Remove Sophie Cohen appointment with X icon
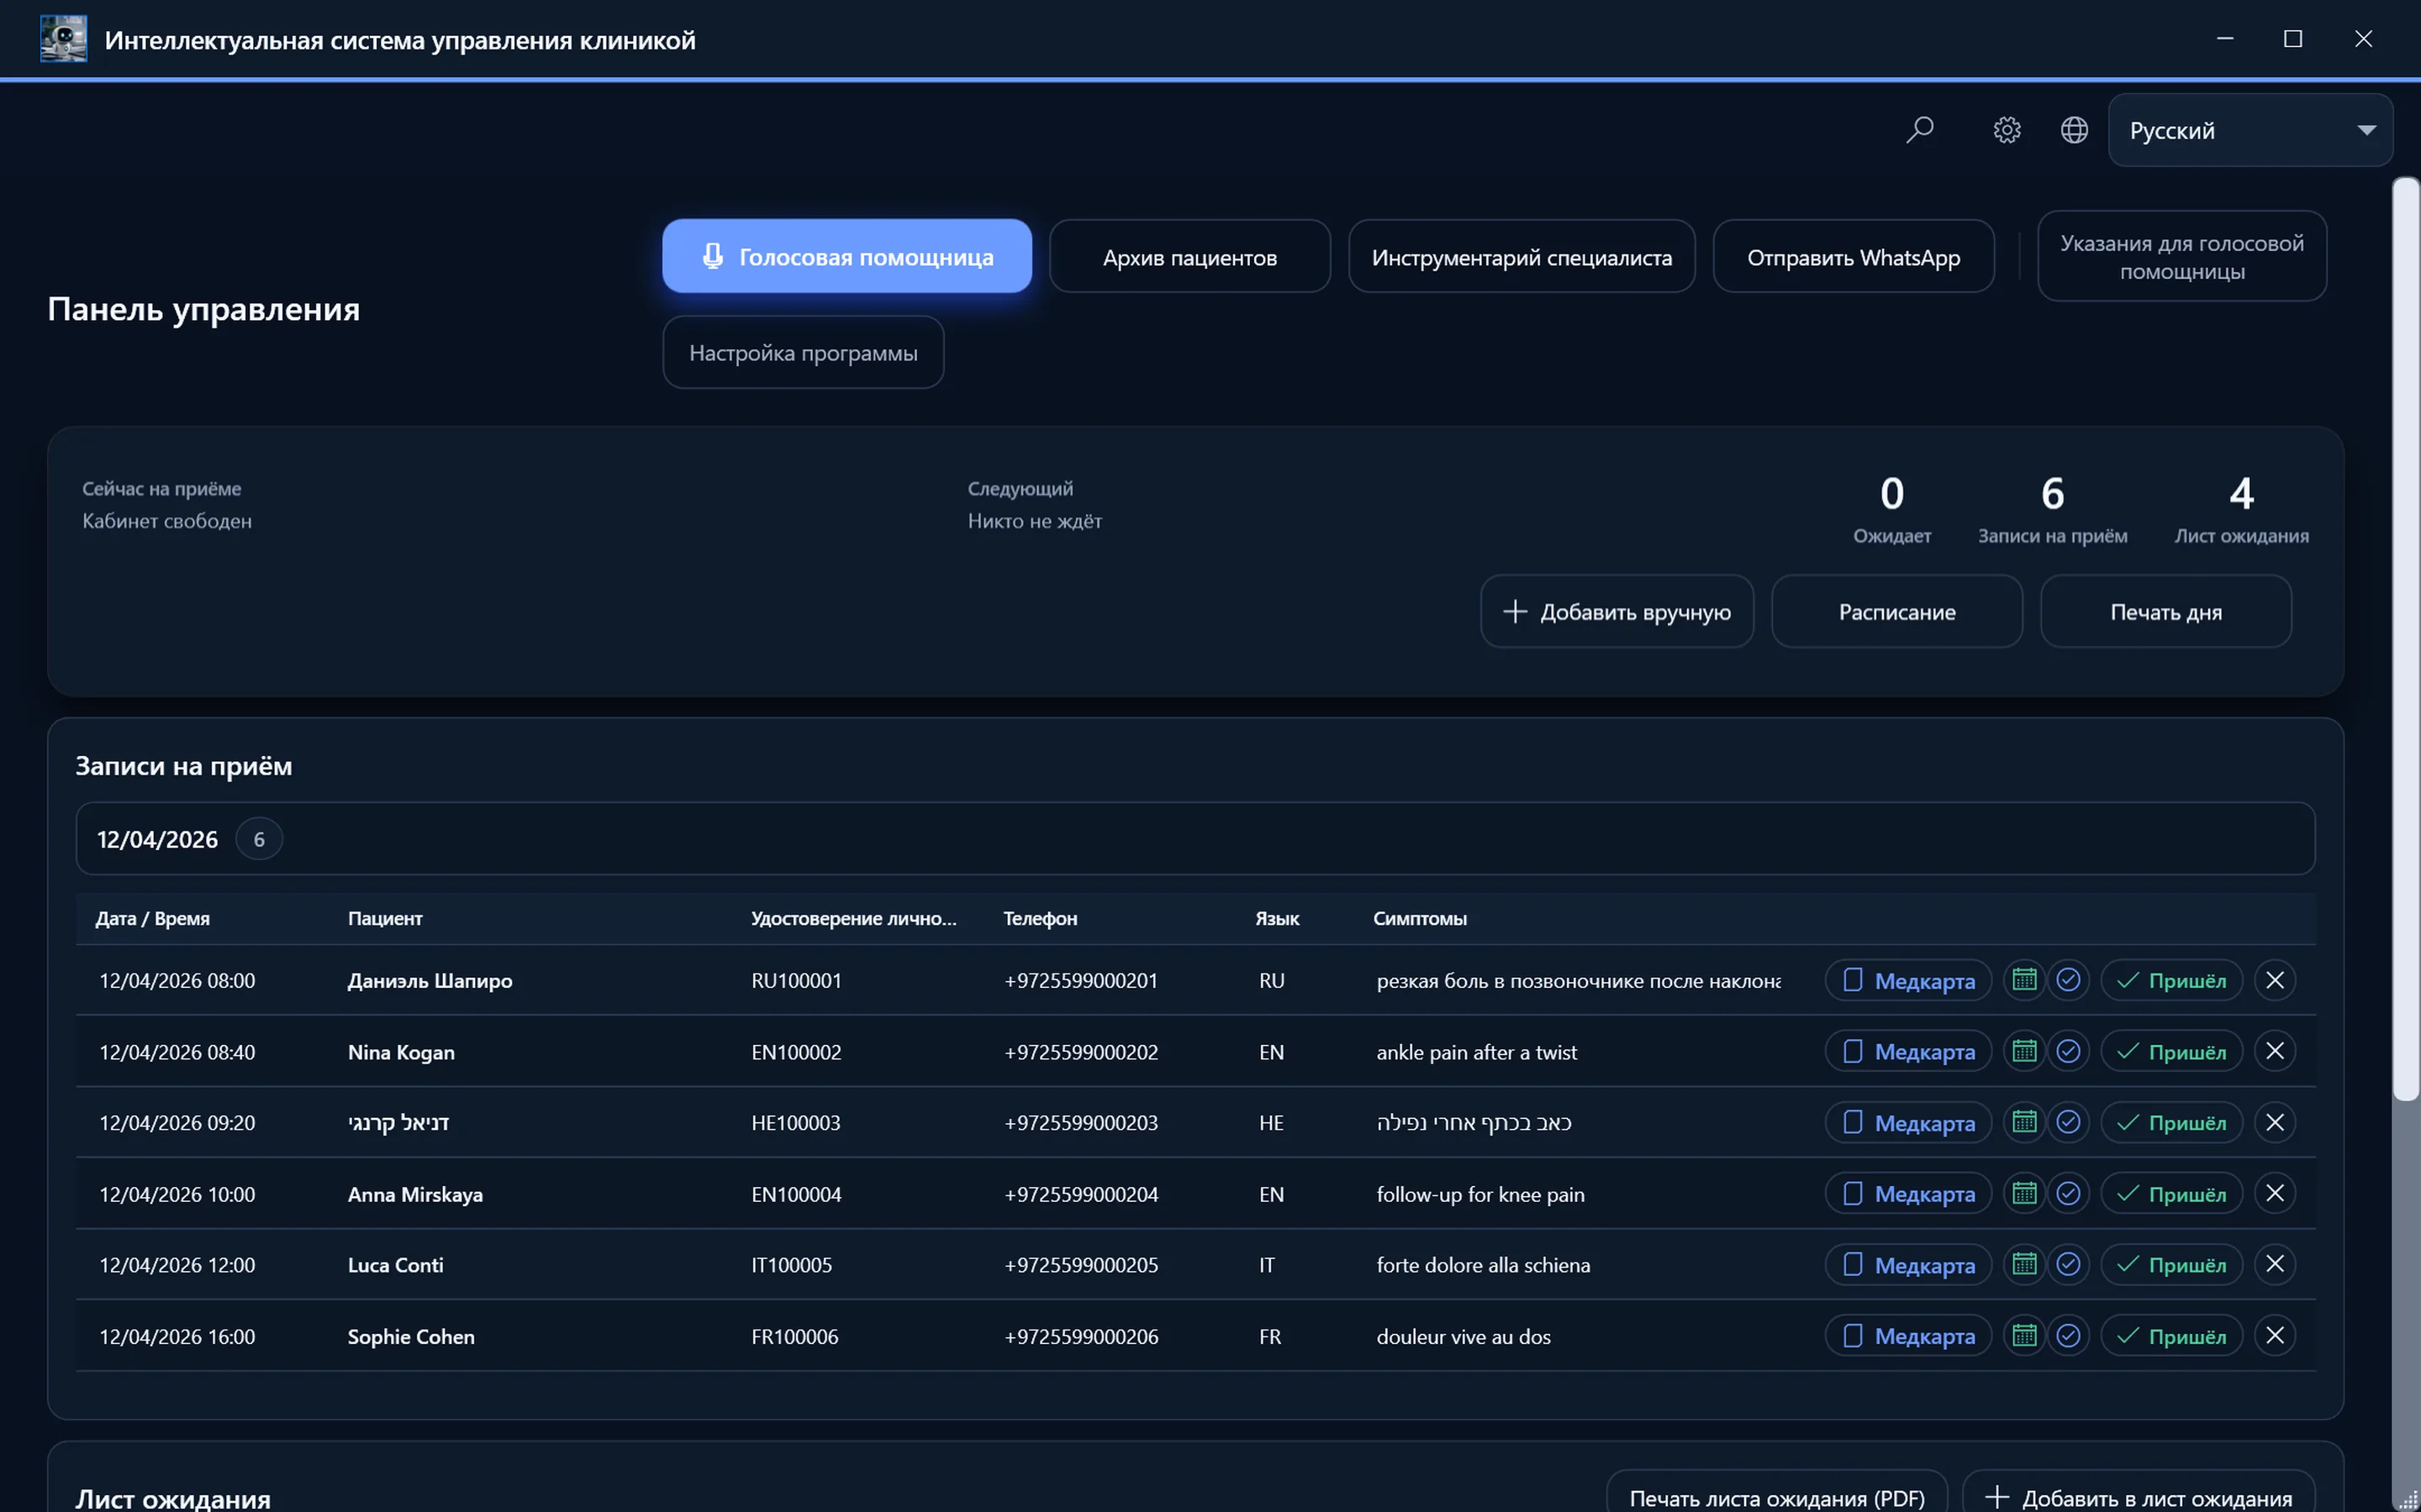Image resolution: width=2421 pixels, height=1512 pixels. click(x=2274, y=1335)
